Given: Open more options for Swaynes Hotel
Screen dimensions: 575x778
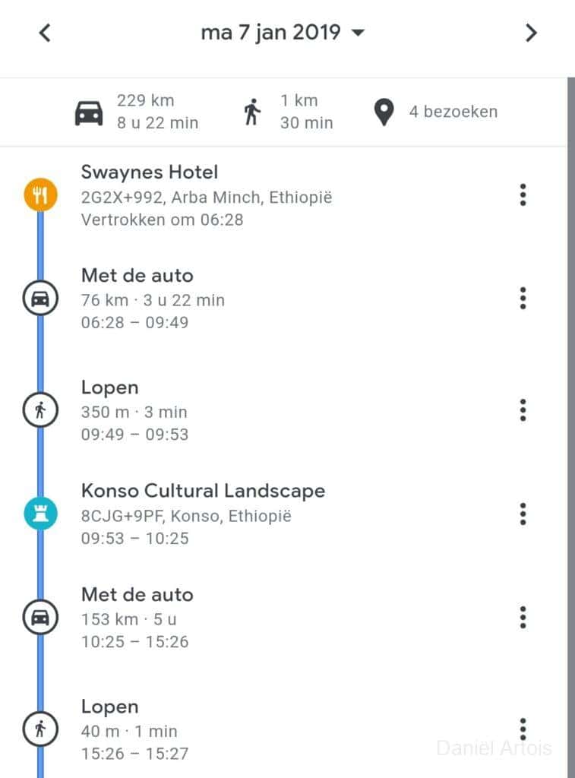Looking at the screenshot, I should coord(523,195).
